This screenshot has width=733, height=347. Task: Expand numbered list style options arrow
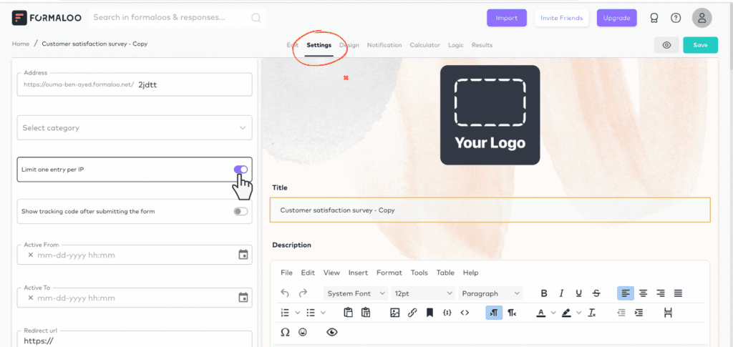[297, 313]
